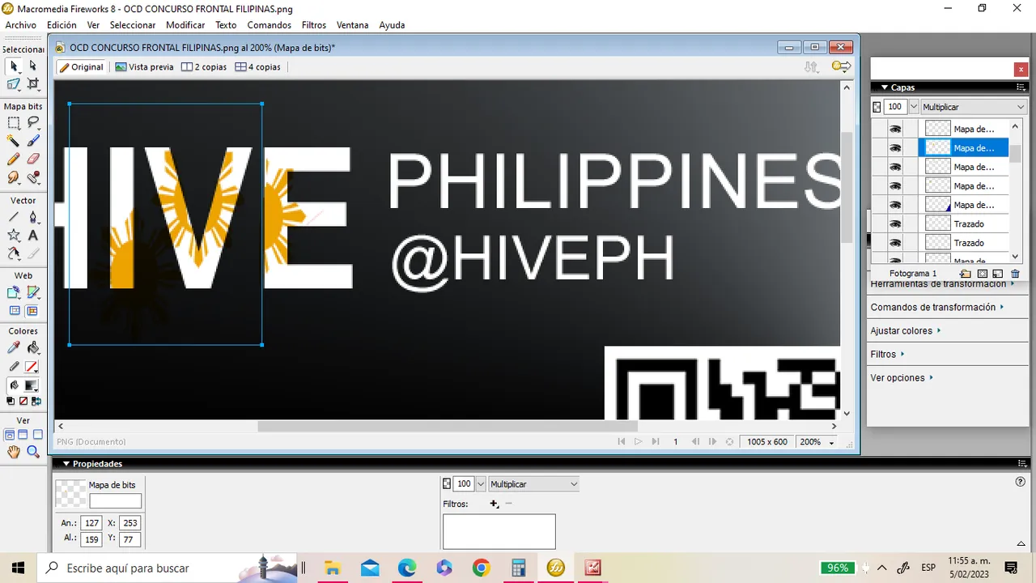Choose the Scale transform tool
This screenshot has height=583, width=1036.
click(x=14, y=83)
